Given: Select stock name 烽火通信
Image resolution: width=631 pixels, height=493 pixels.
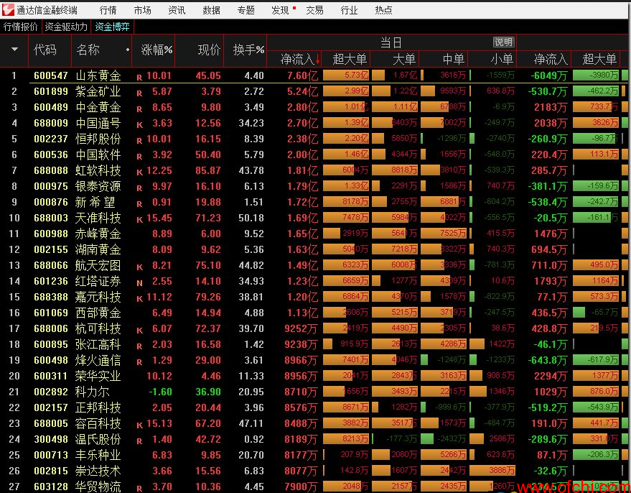Looking at the screenshot, I should [98, 360].
